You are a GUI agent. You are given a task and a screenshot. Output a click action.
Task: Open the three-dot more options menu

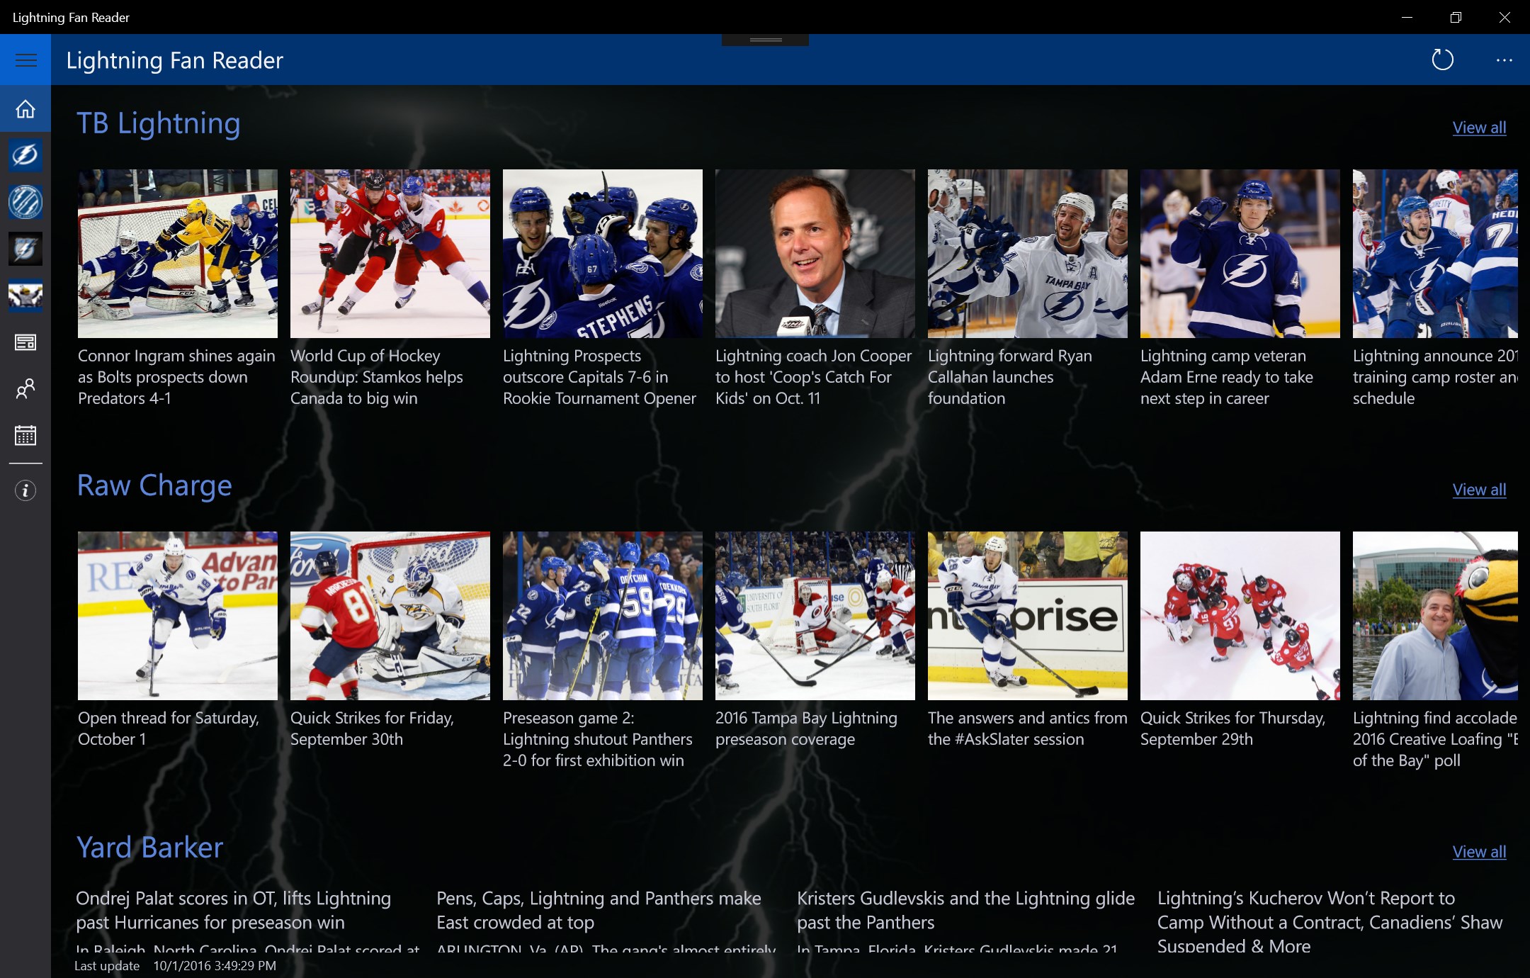point(1504,60)
